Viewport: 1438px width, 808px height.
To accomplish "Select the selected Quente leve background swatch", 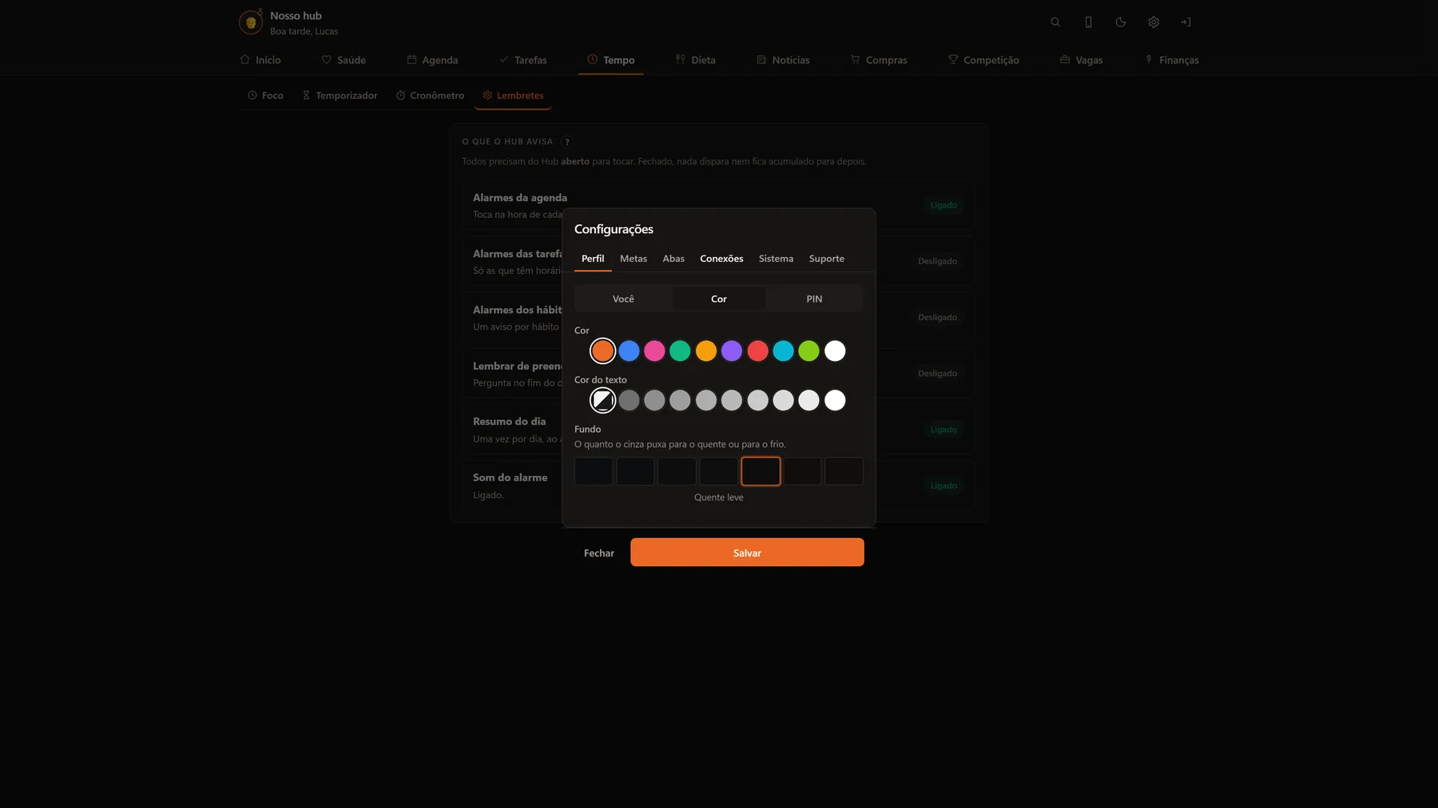I will tap(761, 471).
